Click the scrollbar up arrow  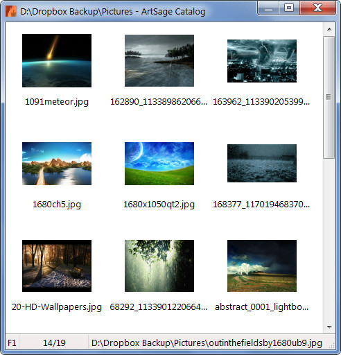click(329, 29)
